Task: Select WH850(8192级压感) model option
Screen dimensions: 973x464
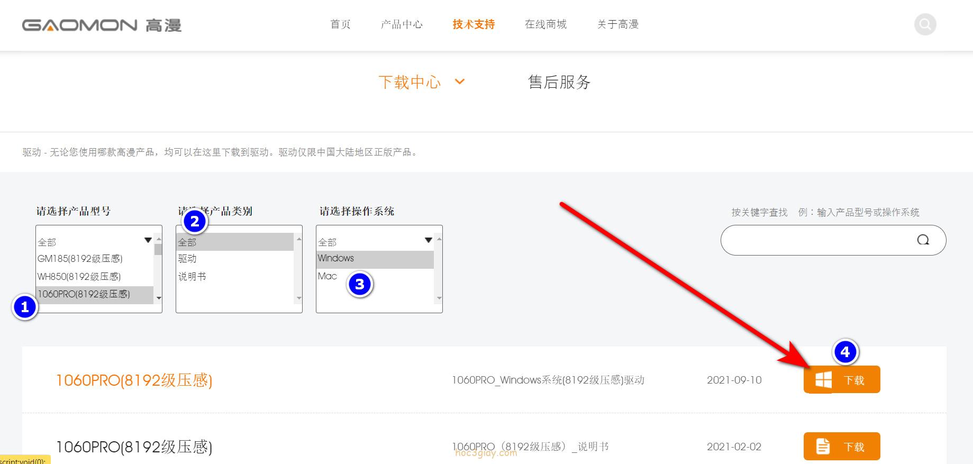Action: tap(94, 276)
